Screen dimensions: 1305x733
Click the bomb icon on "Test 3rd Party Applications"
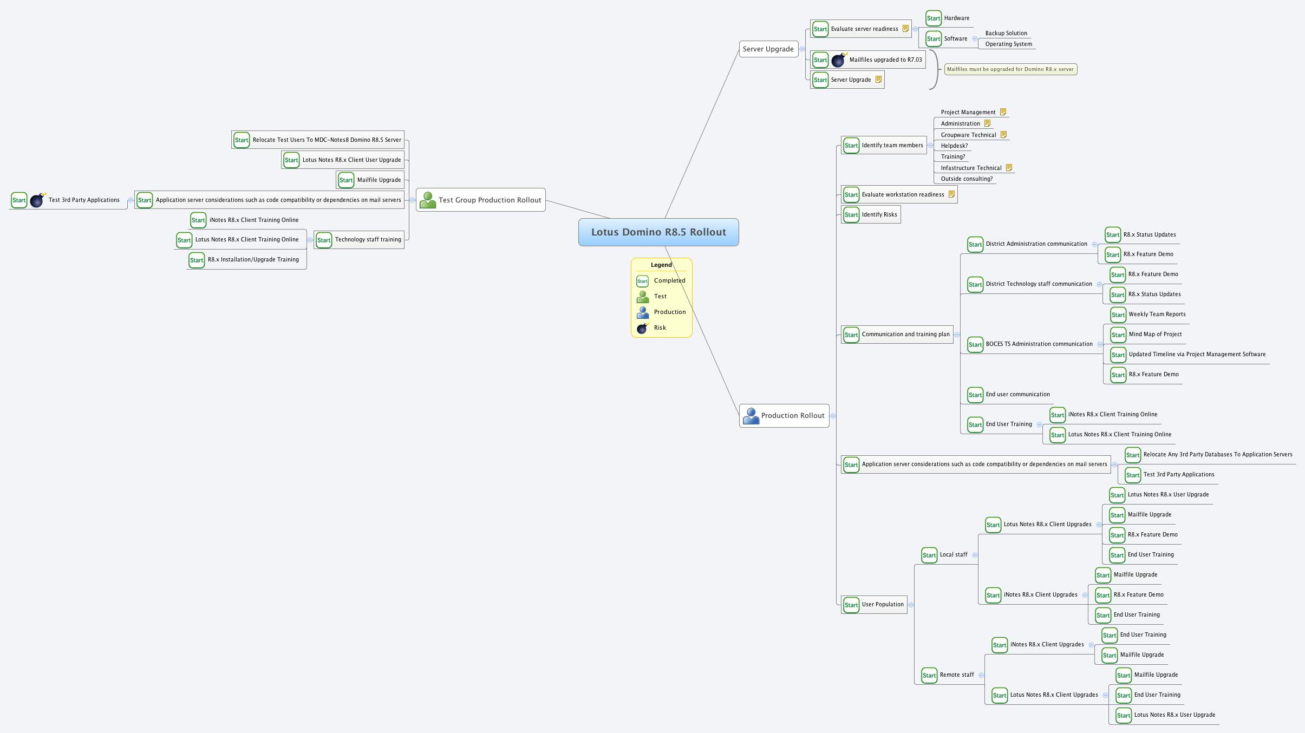point(36,200)
